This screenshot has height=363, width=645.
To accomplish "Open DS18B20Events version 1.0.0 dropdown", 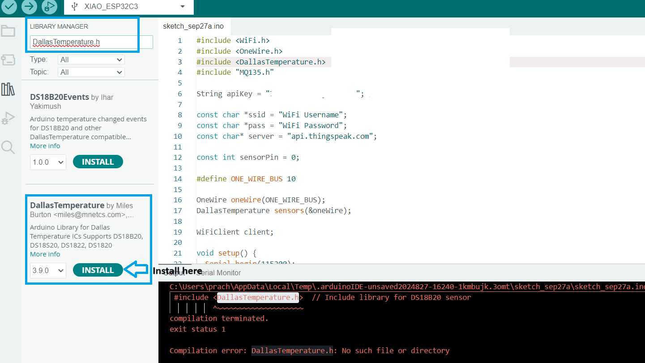I will click(48, 162).
